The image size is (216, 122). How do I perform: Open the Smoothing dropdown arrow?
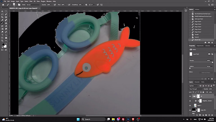83,5
